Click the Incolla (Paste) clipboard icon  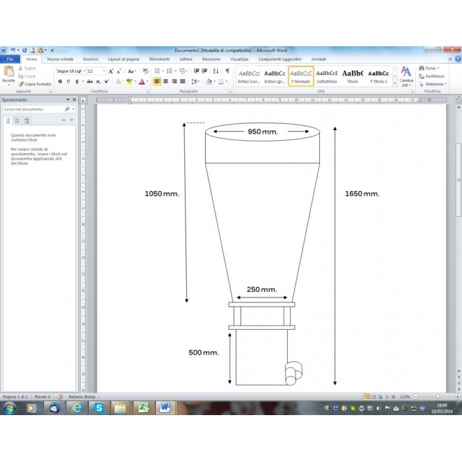[x=8, y=71]
